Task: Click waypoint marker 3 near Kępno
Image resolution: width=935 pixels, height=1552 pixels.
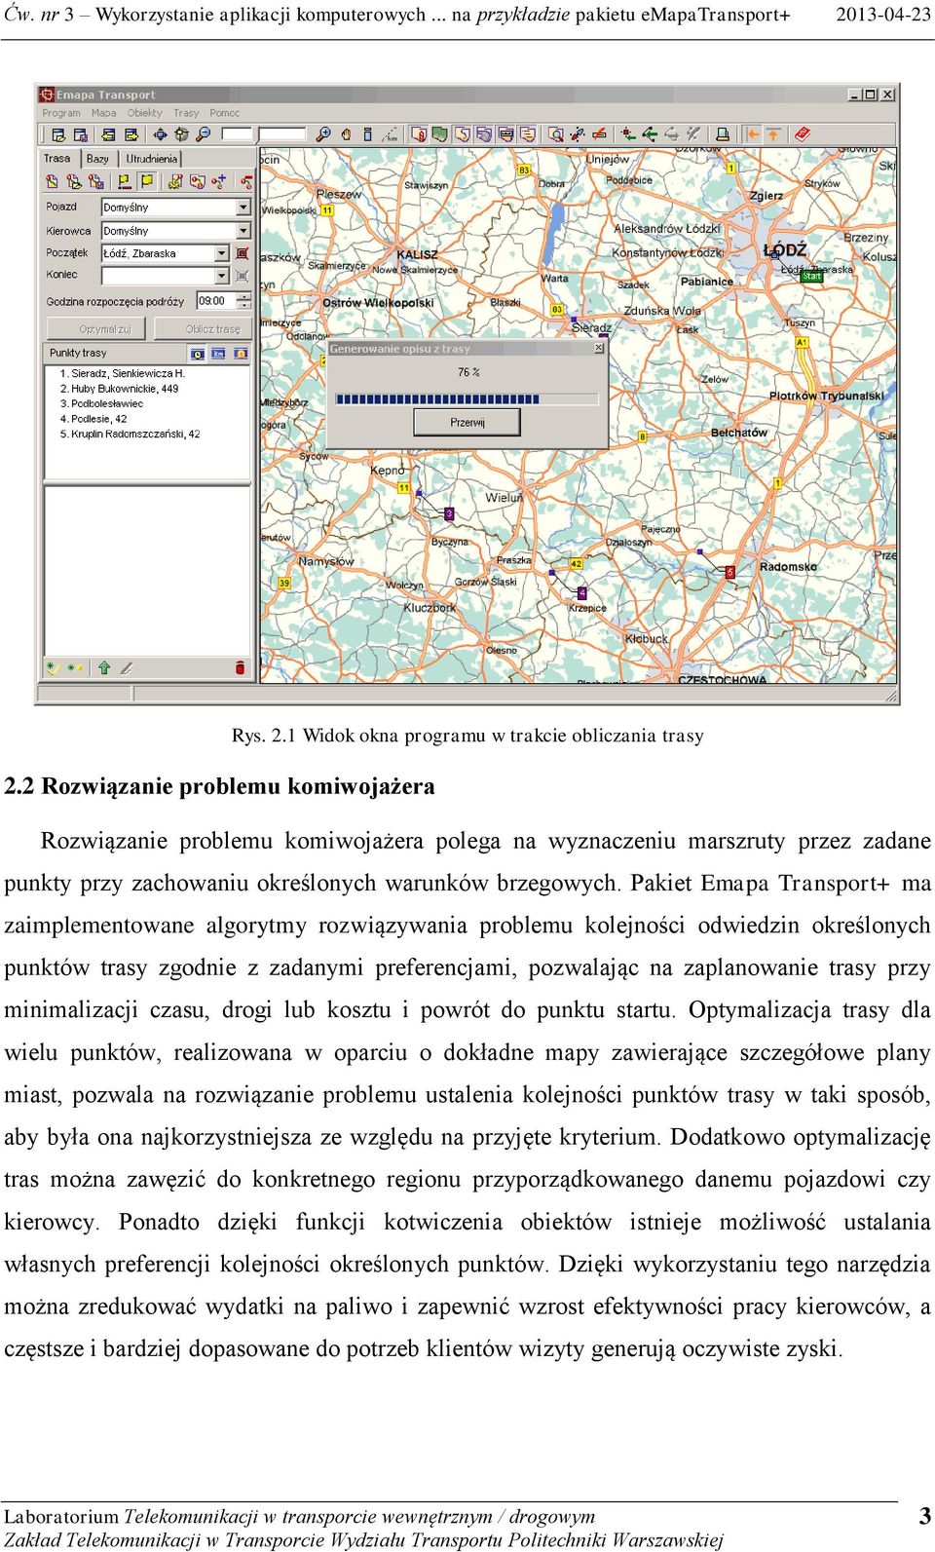Action: [449, 512]
